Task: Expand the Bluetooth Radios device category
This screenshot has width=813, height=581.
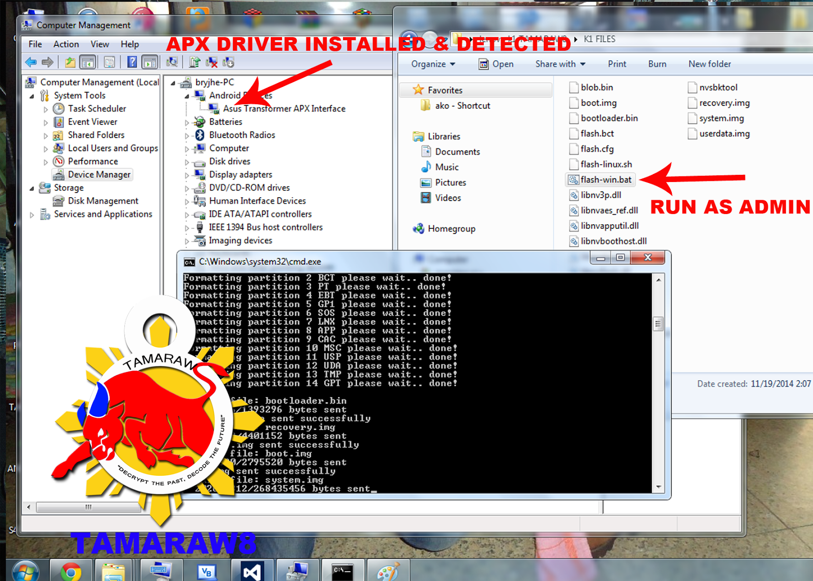Action: pyautogui.click(x=187, y=136)
